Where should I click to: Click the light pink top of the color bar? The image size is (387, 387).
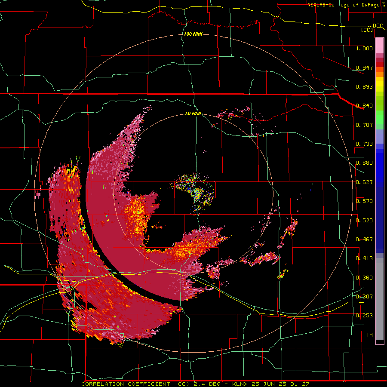point(380,46)
